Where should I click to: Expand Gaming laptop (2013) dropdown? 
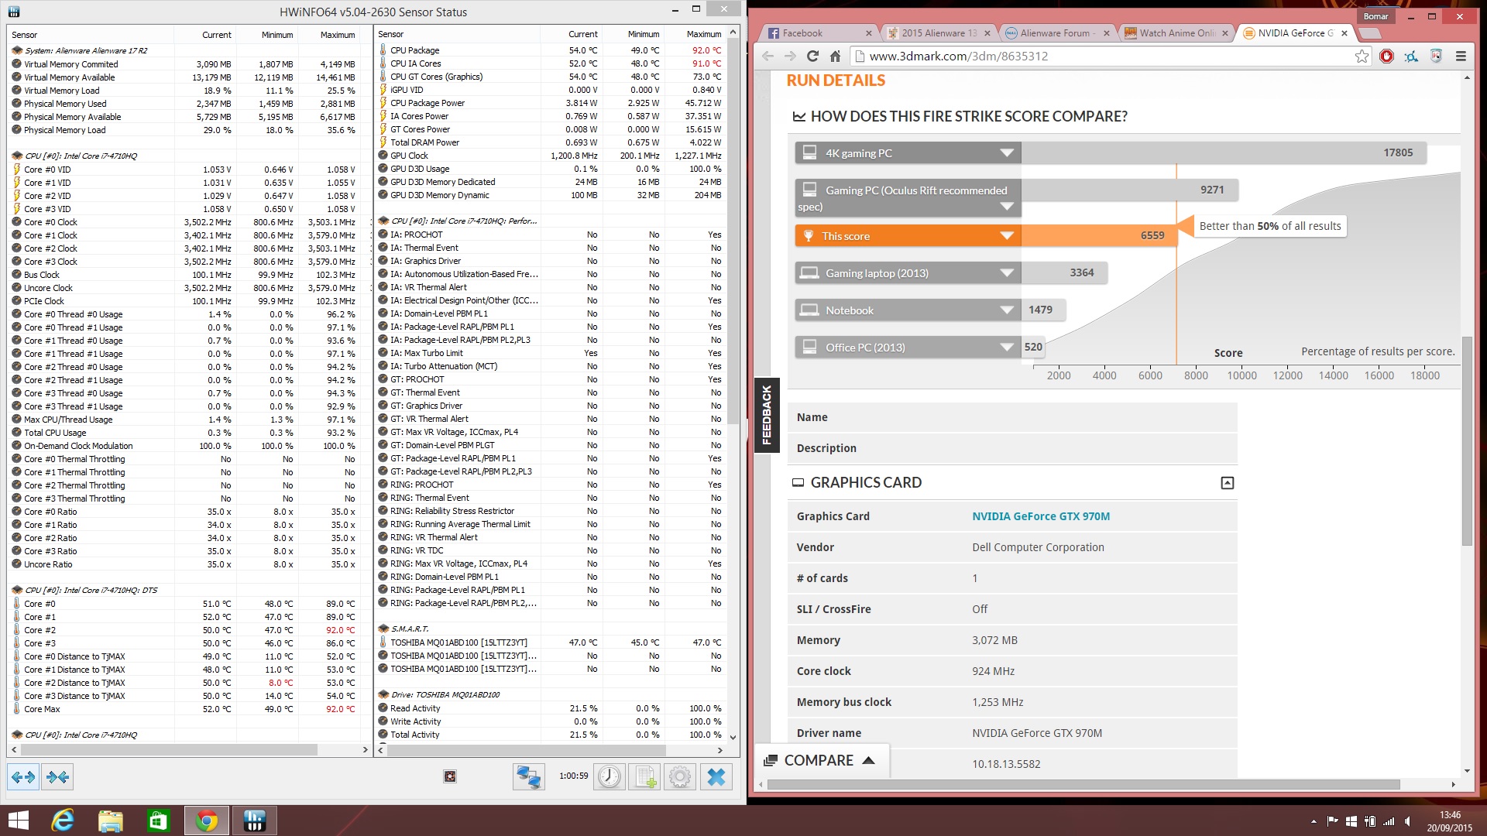(1007, 273)
